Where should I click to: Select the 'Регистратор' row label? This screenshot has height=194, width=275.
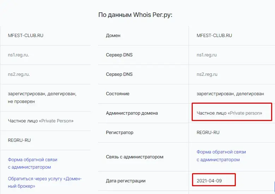coord(120,133)
